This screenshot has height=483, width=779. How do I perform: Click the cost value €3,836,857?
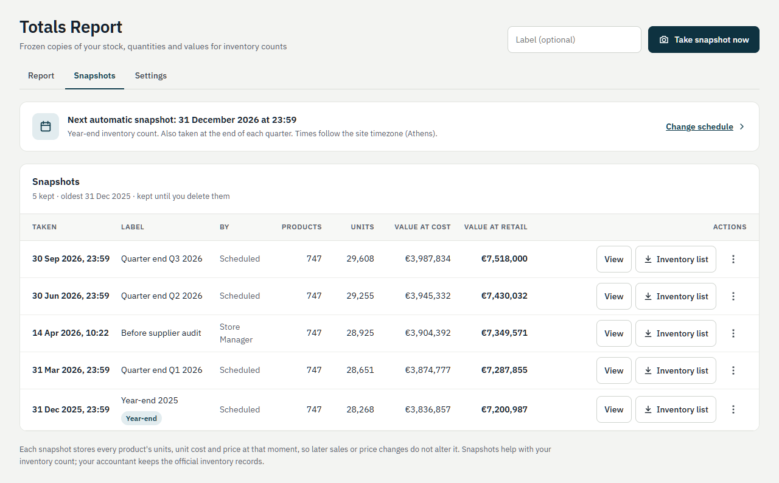[428, 409]
